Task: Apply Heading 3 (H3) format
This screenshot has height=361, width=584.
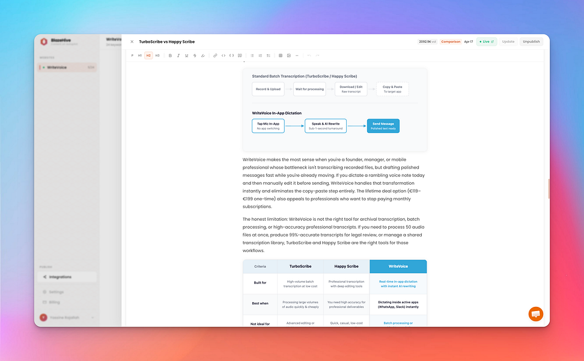Action: tap(157, 55)
